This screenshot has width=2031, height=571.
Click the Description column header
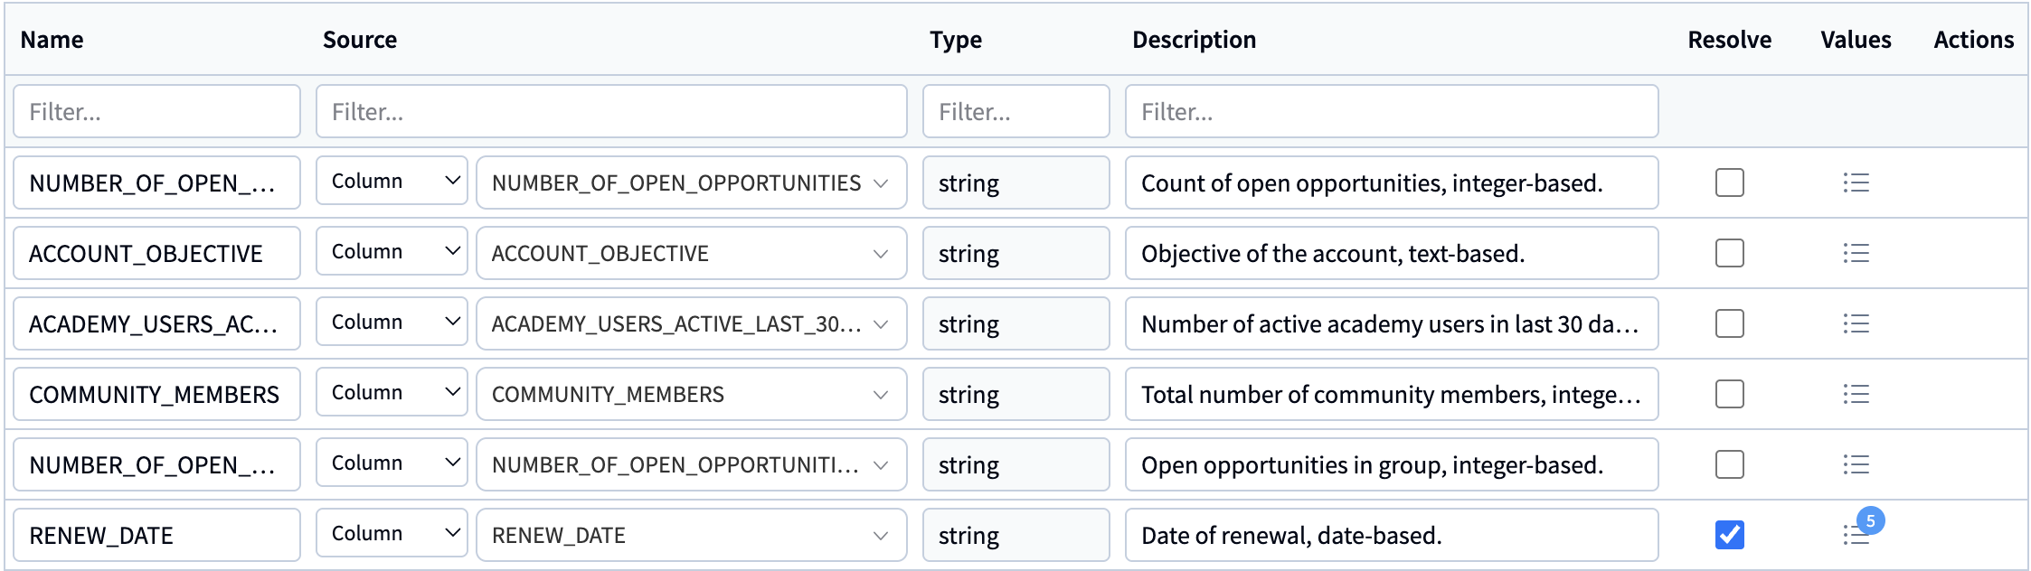(1194, 40)
